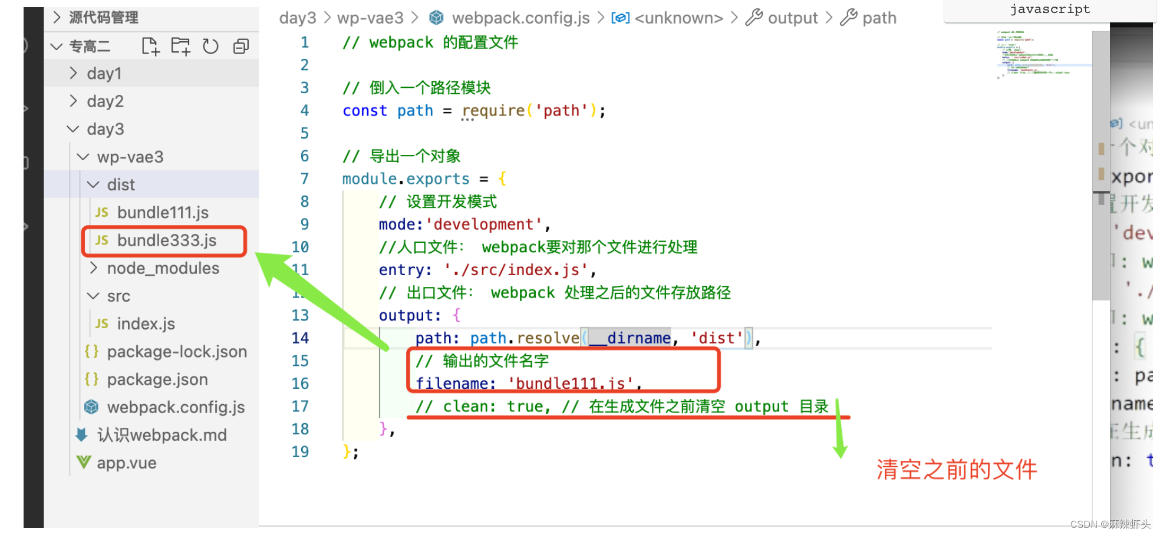1160x535 pixels.
Task: Select the day1 folder label
Action: pyautogui.click(x=104, y=73)
